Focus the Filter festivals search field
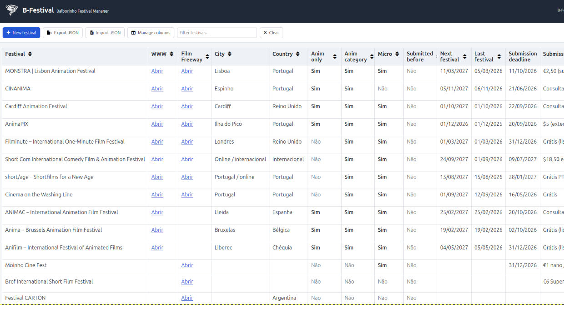The image size is (564, 309). tap(217, 33)
